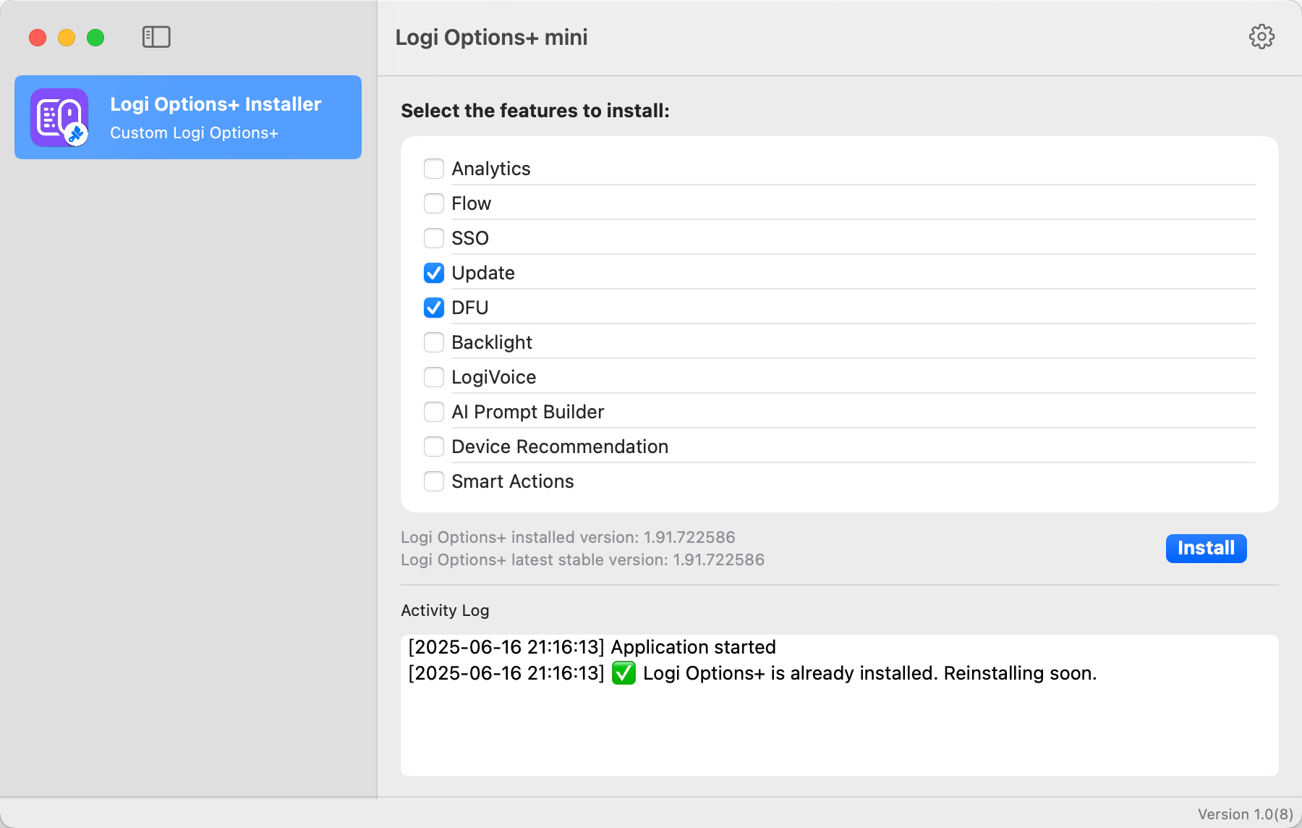Check the Backlight option
Image resolution: width=1302 pixels, height=828 pixels.
[x=434, y=342]
